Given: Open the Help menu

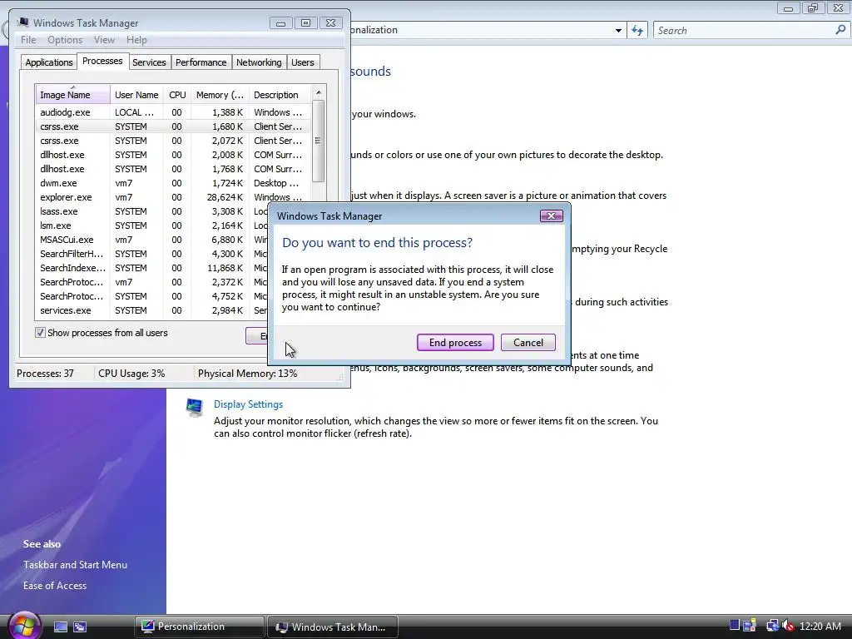Looking at the screenshot, I should [136, 40].
